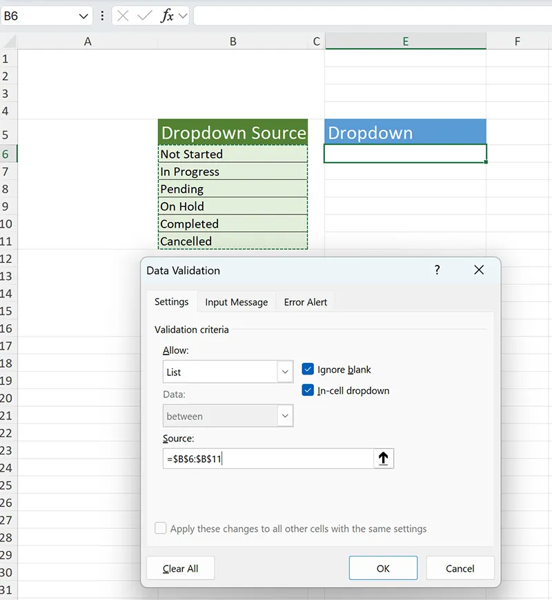This screenshot has width=552, height=600.
Task: Click the Help question mark in the Data Validation dialog
Action: (437, 270)
